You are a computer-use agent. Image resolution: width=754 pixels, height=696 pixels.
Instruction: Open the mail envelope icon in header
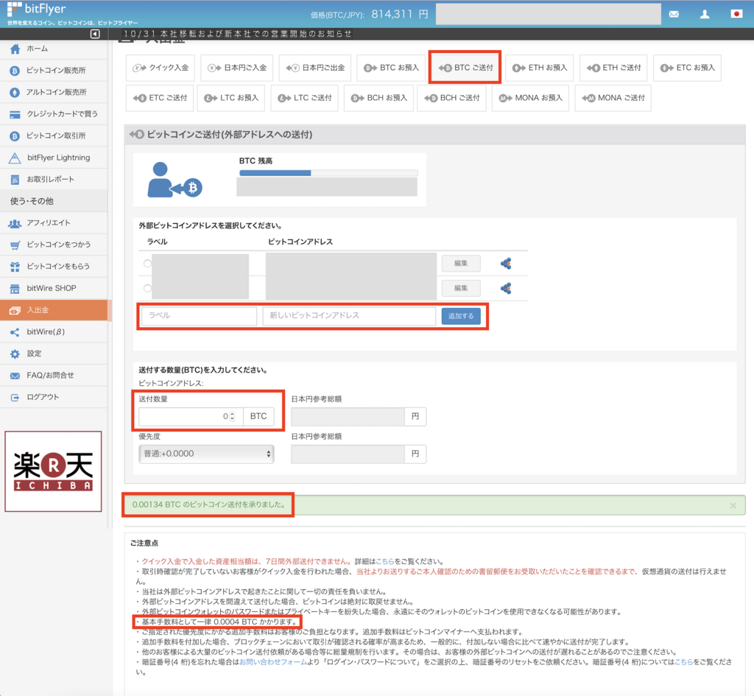[x=674, y=13]
